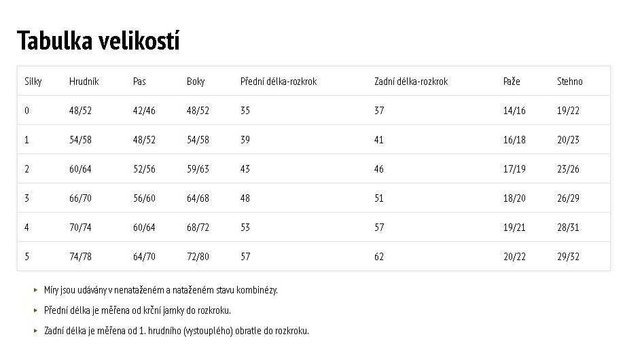Click the size number 5 in the Silky column
The height and width of the screenshot is (362, 625).
tap(27, 257)
